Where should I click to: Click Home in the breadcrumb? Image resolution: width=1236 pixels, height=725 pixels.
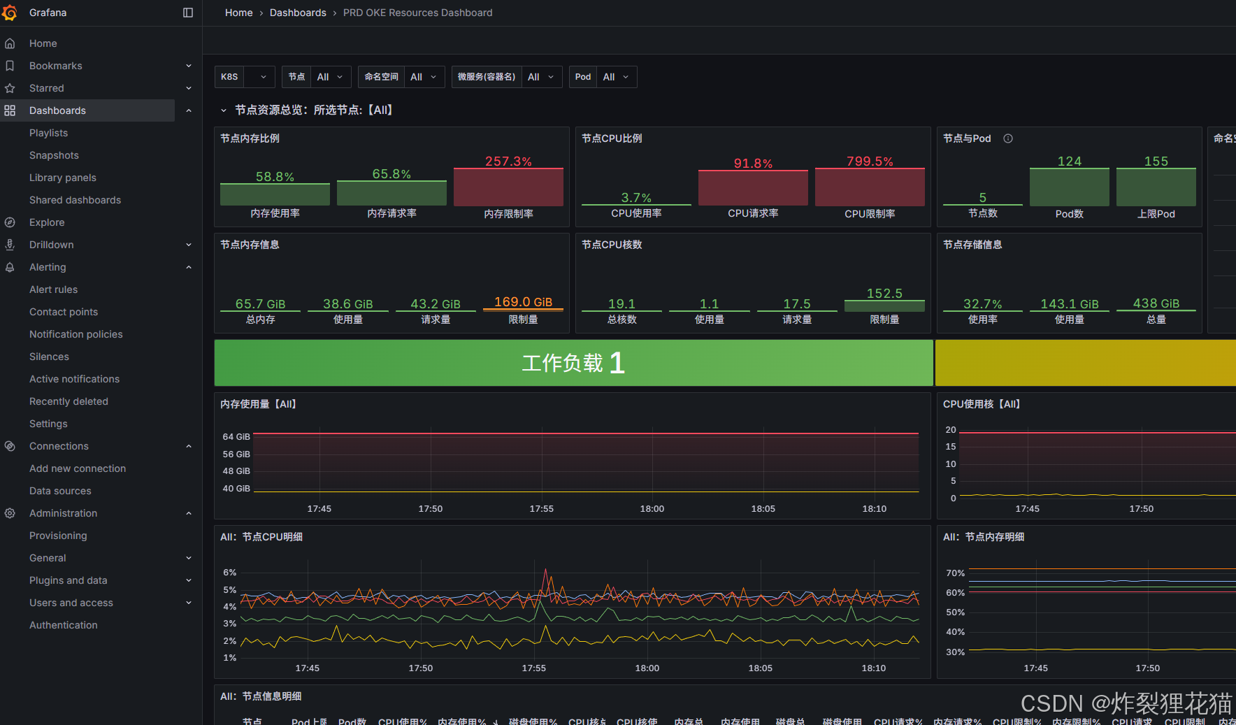click(x=238, y=13)
